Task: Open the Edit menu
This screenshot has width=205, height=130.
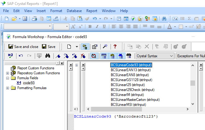Action: (x=16, y=11)
